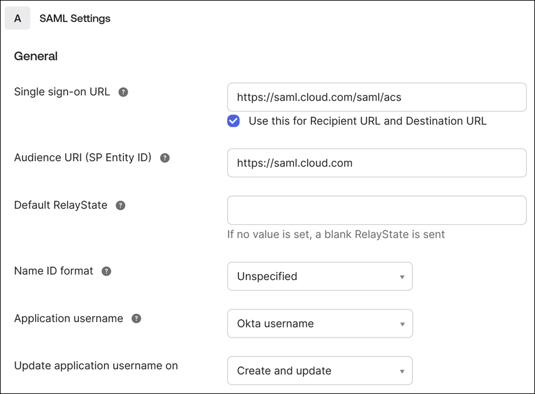Click the Single sign-on URL input field
The height and width of the screenshot is (394, 535).
377,97
